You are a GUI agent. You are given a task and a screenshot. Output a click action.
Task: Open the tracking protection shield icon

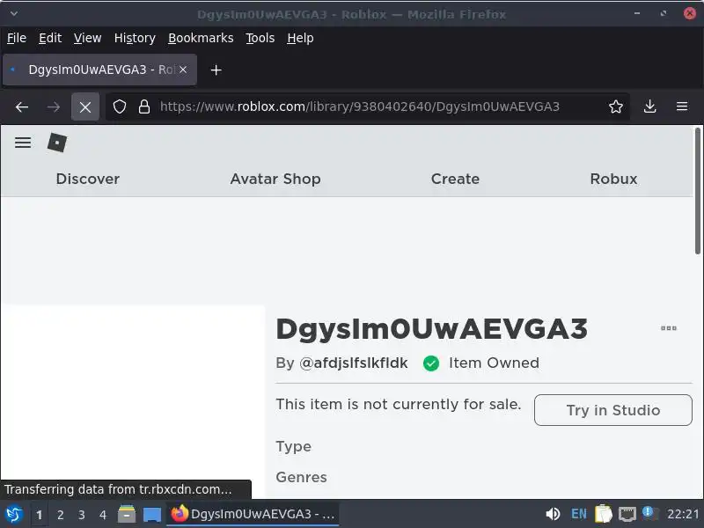pyautogui.click(x=120, y=106)
